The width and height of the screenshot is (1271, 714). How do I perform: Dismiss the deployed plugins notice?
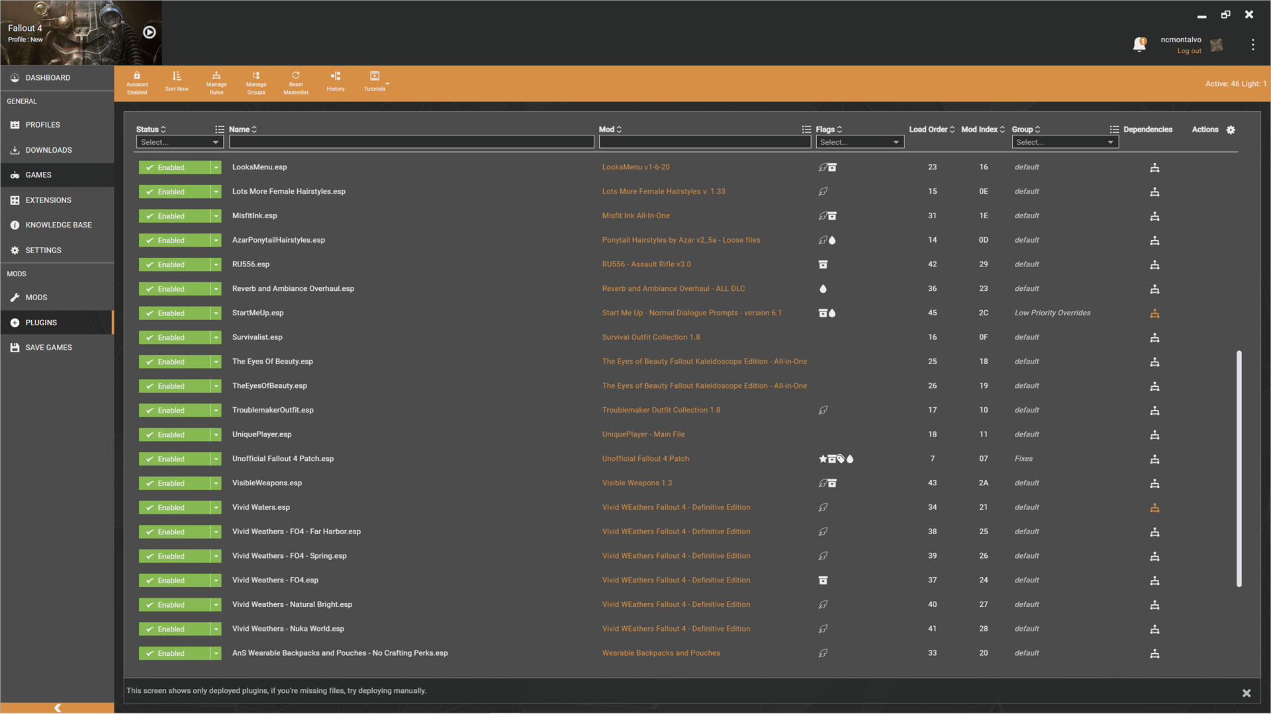click(x=1247, y=693)
